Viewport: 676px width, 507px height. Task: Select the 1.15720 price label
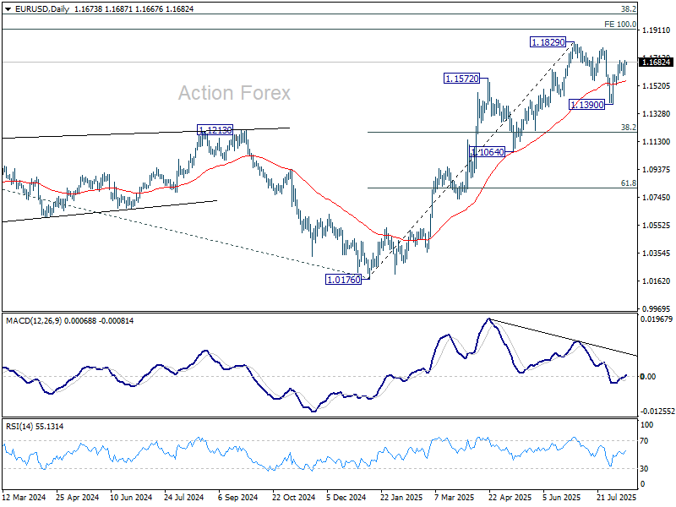pyautogui.click(x=461, y=79)
